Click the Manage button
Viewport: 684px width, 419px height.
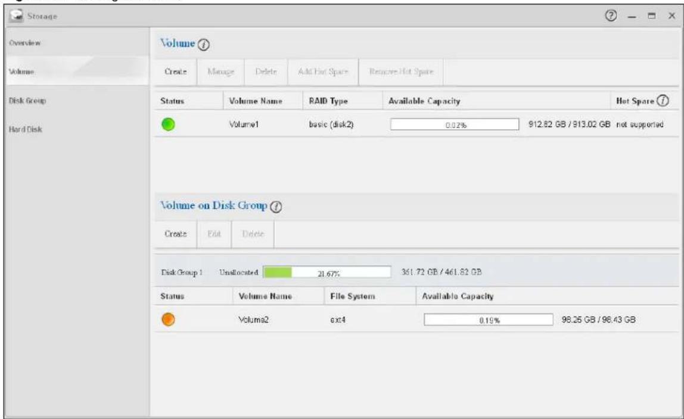tap(220, 72)
